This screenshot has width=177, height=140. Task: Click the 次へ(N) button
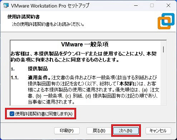click(126, 131)
